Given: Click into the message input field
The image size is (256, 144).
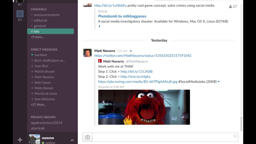Looking at the screenshot, I should [x=165, y=137].
